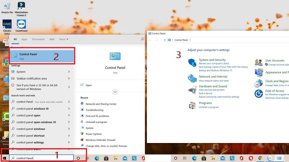Switch to the Web search tab
This screenshot has width=289, height=162.
(52, 39)
